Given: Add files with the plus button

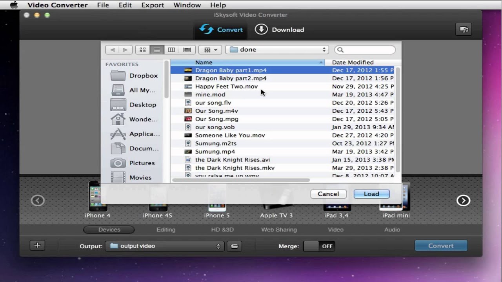Looking at the screenshot, I should [x=37, y=246].
